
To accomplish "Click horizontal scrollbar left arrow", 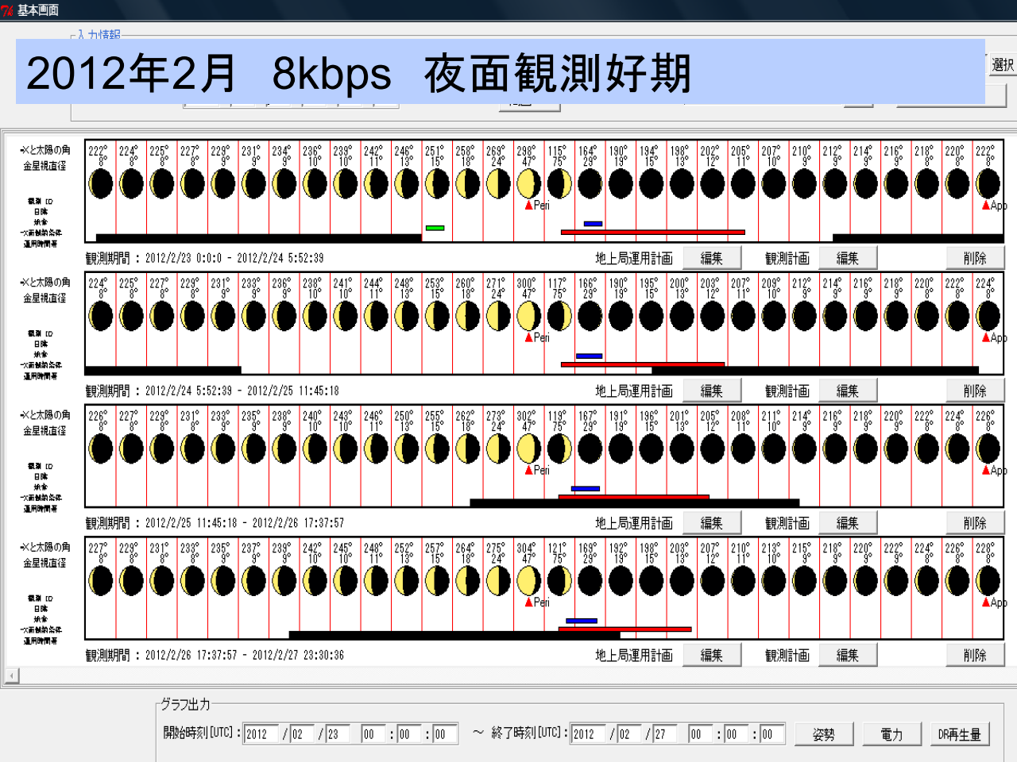I will (12, 675).
